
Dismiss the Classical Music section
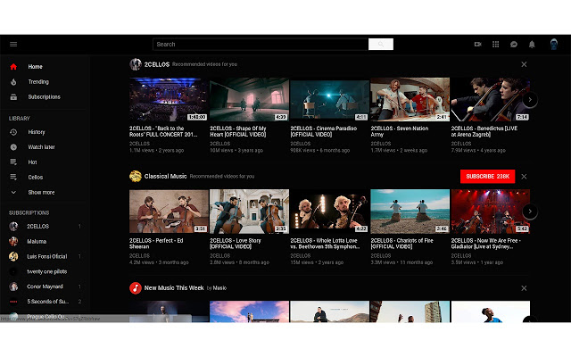coord(524,177)
